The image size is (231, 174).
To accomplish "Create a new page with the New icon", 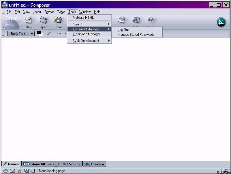I will tap(29, 22).
